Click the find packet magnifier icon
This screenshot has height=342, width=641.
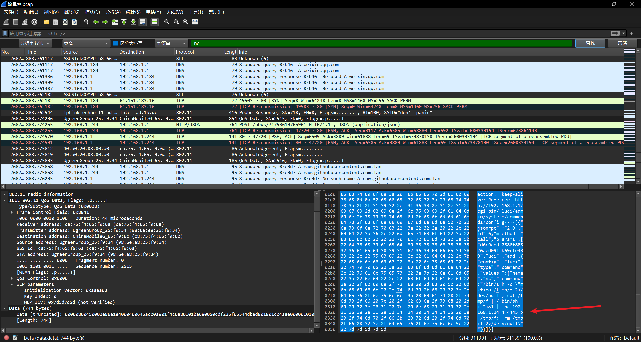click(x=86, y=22)
